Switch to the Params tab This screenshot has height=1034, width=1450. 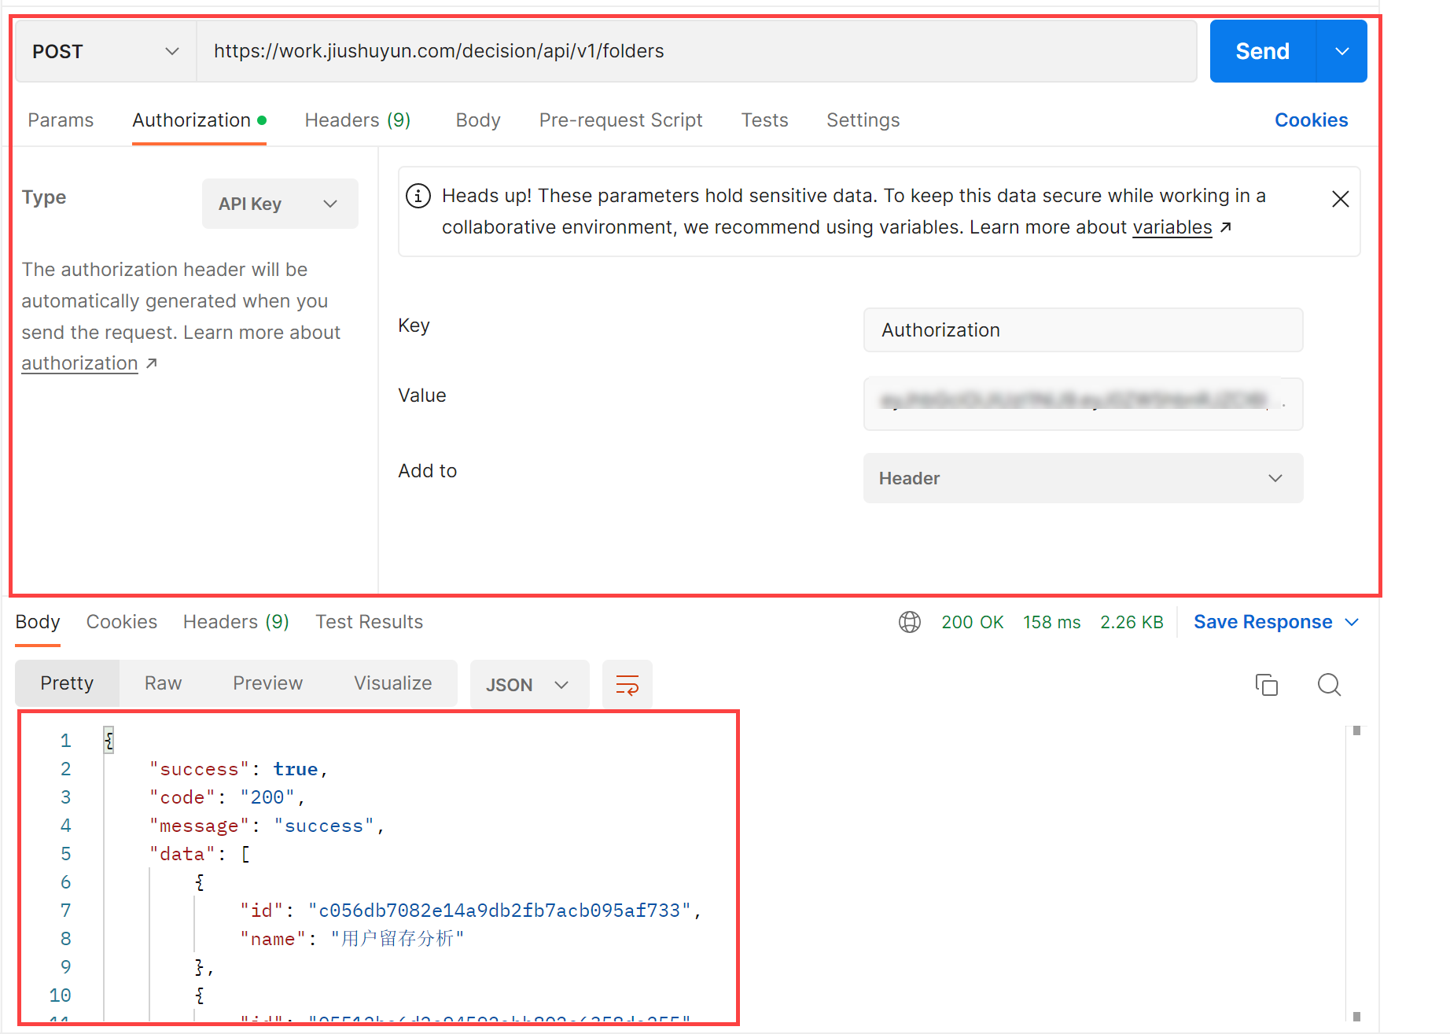pyautogui.click(x=61, y=120)
